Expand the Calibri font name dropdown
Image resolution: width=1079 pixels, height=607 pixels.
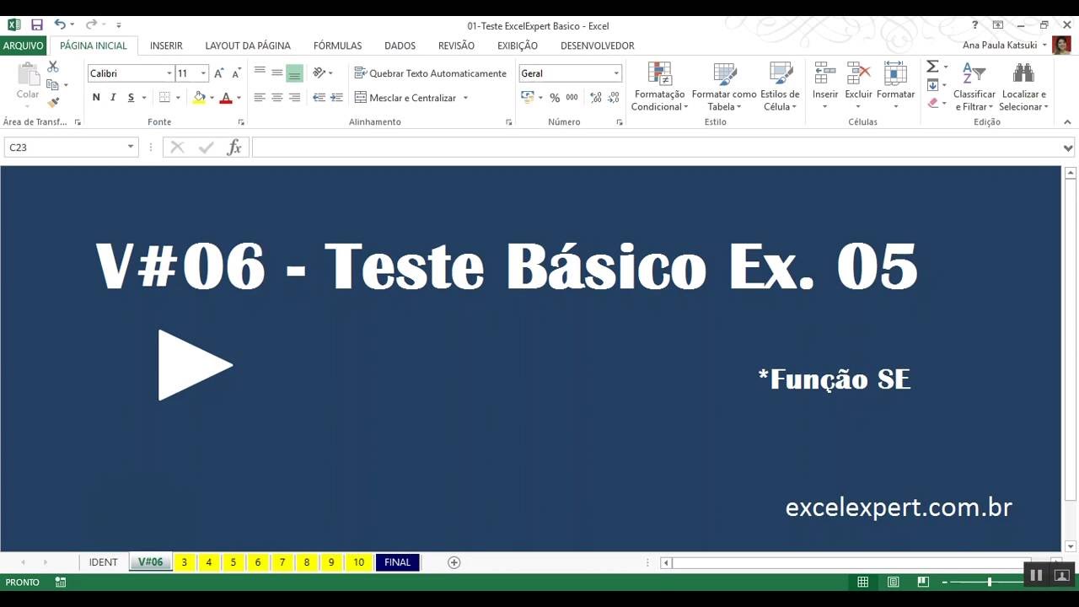(169, 73)
